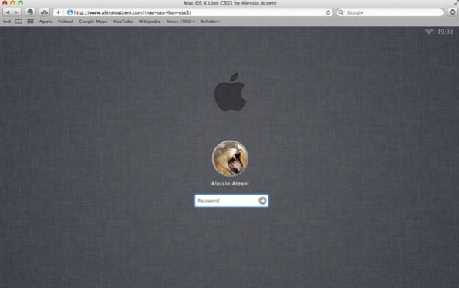Close the Safari window with red button
Screen dimensions: 459x288
[x=5, y=3]
